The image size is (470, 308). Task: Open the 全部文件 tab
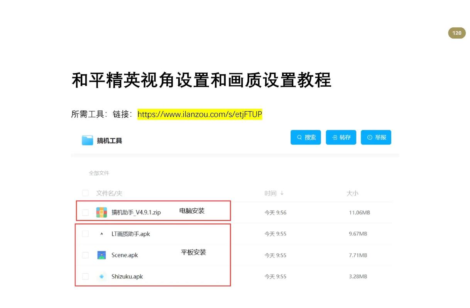99,173
